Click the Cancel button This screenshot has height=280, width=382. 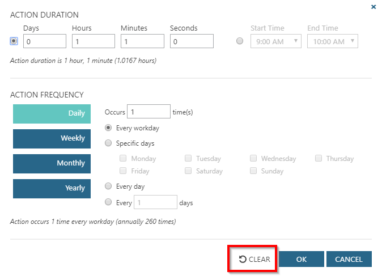click(349, 259)
